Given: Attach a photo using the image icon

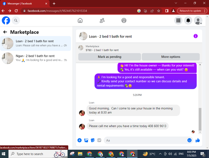Looking at the screenshot, I should click(x=86, y=140).
